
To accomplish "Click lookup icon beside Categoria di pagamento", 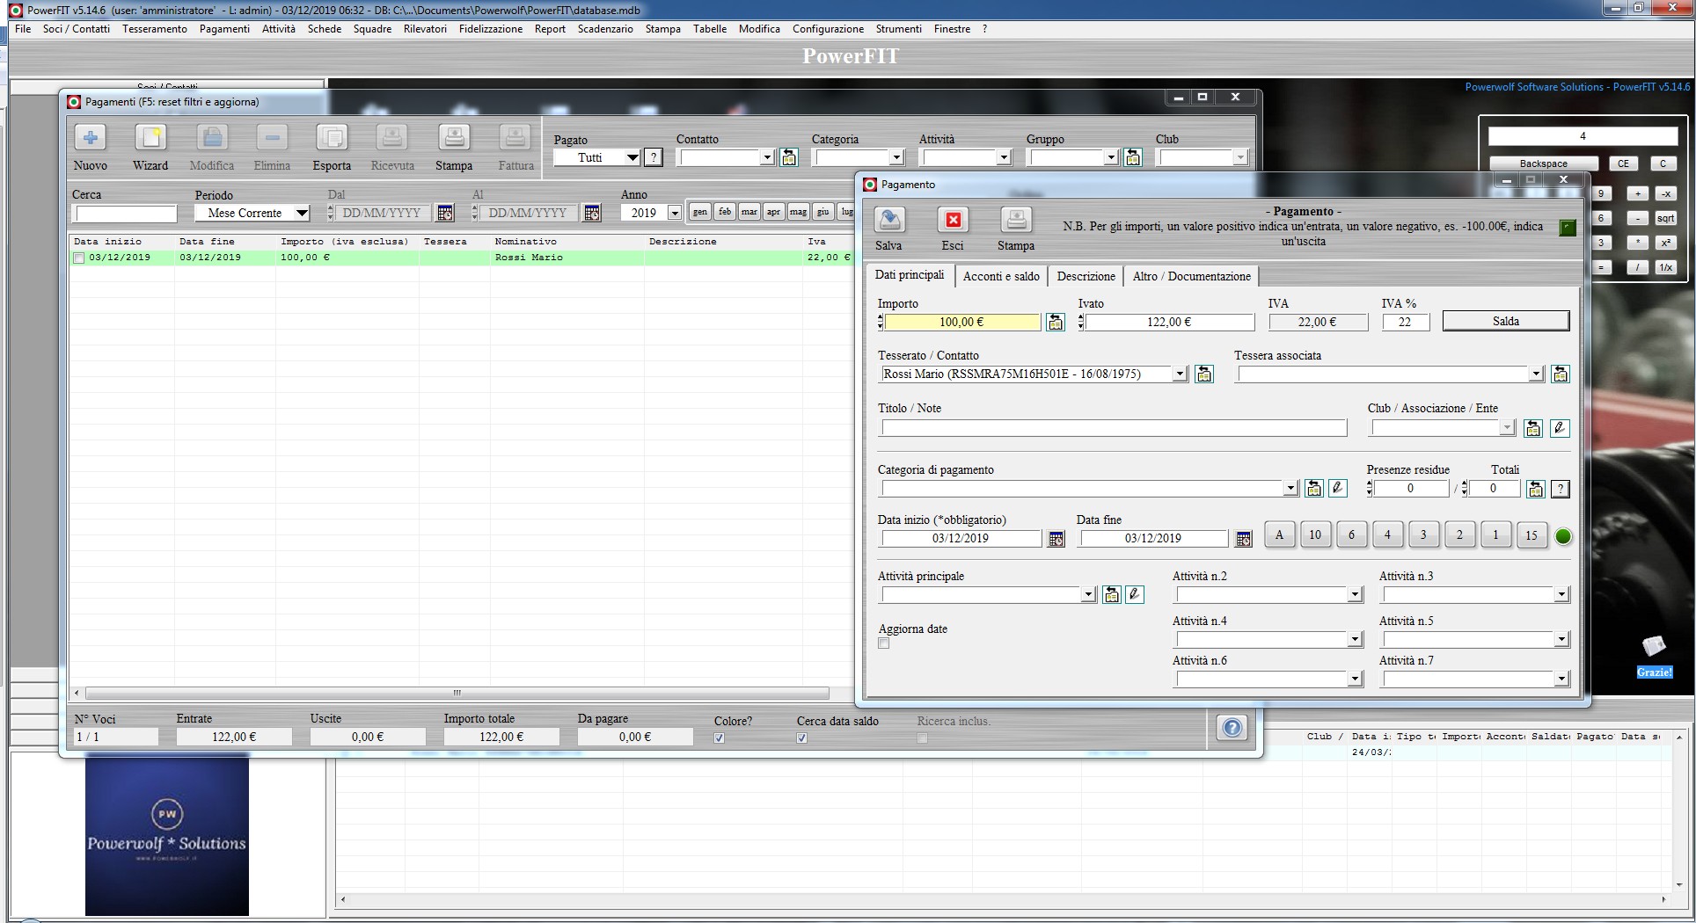I will pos(1314,489).
